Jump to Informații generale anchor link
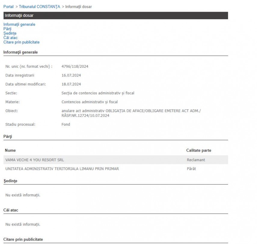The image size is (257, 244). [19, 24]
